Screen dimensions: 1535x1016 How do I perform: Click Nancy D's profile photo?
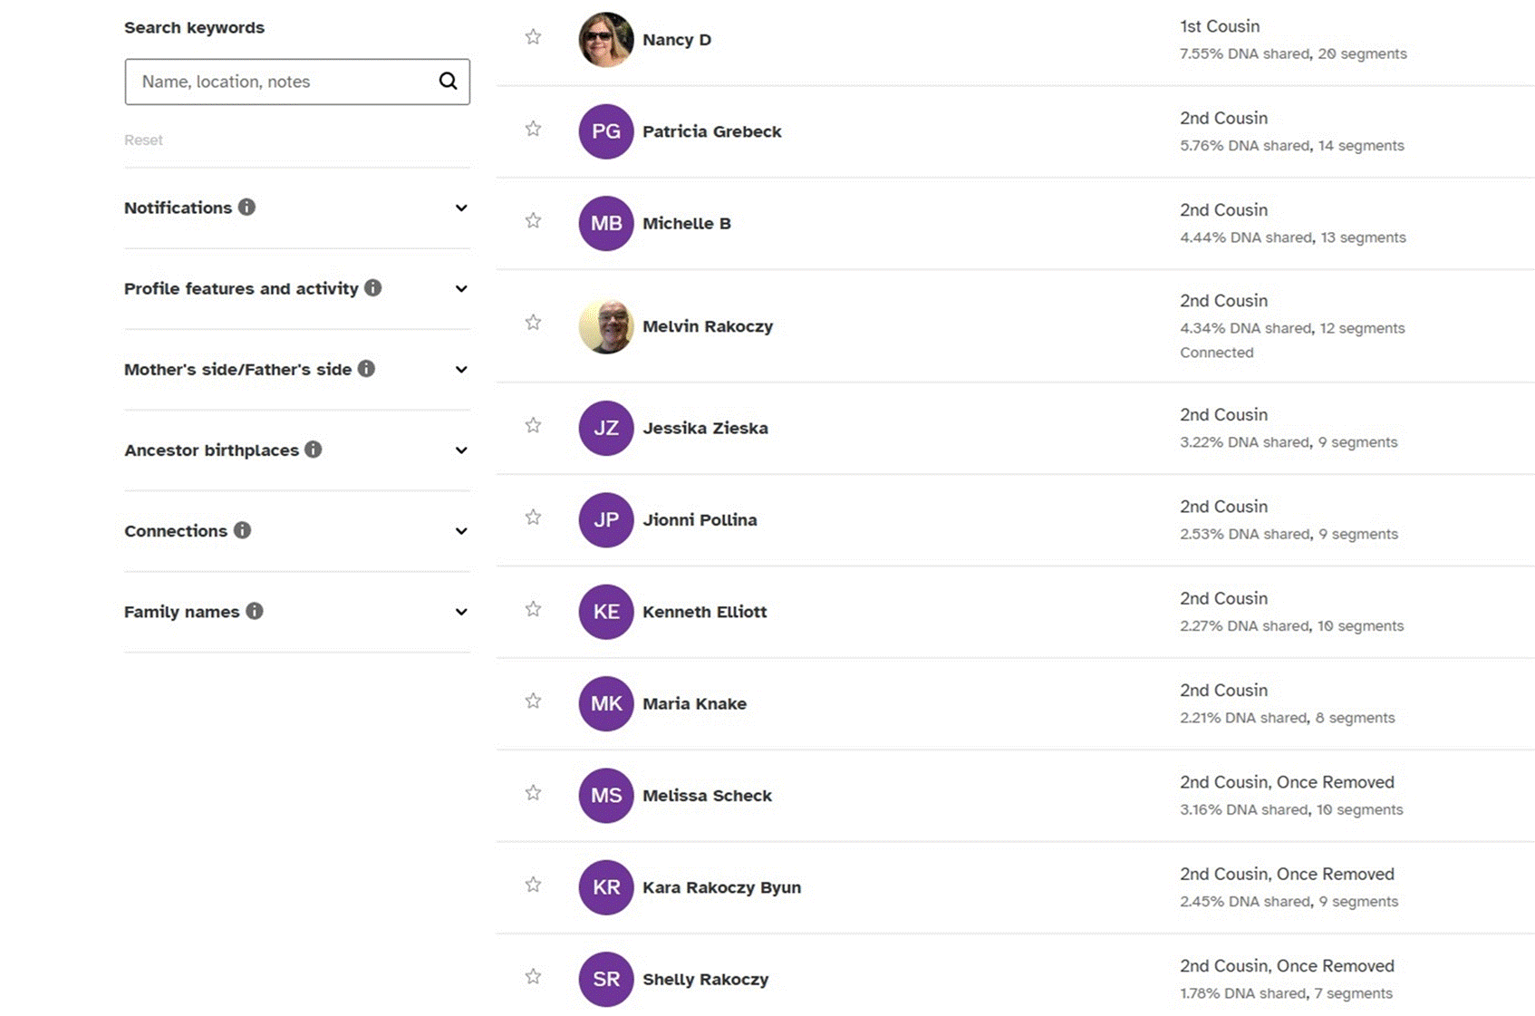click(x=606, y=40)
